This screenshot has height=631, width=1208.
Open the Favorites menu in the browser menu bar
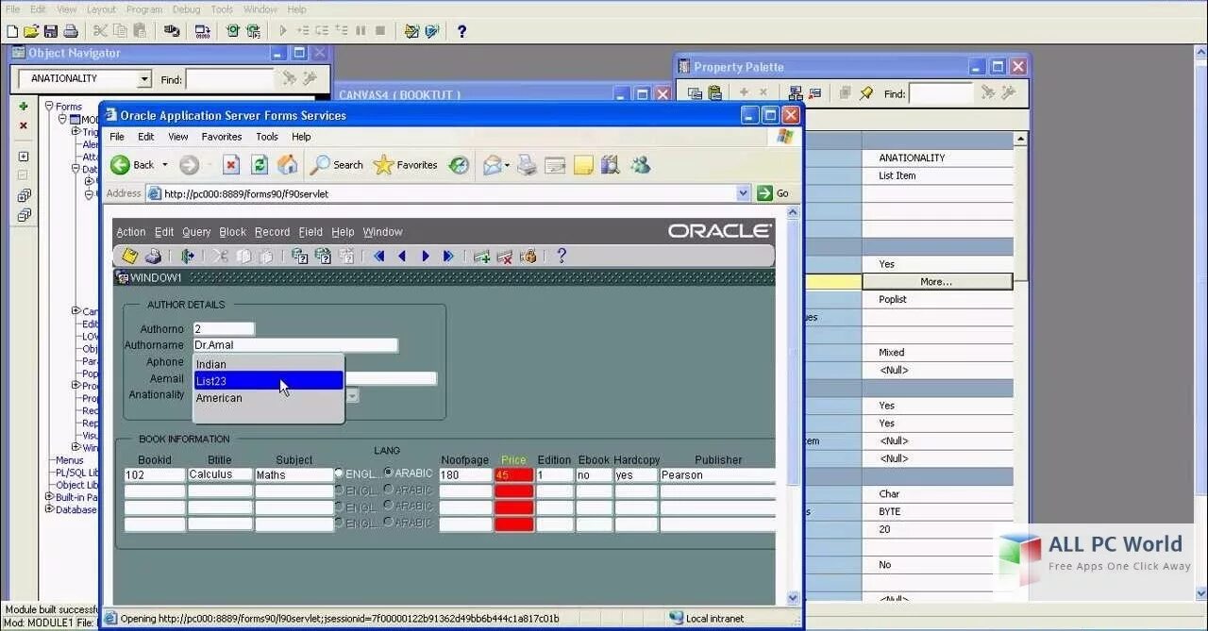tap(222, 137)
